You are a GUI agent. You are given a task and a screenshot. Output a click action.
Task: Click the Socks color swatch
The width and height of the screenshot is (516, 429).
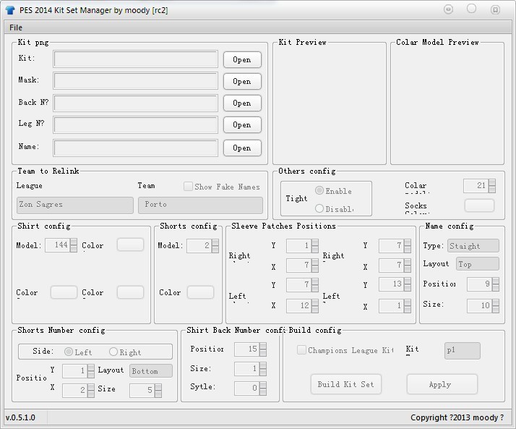point(479,205)
